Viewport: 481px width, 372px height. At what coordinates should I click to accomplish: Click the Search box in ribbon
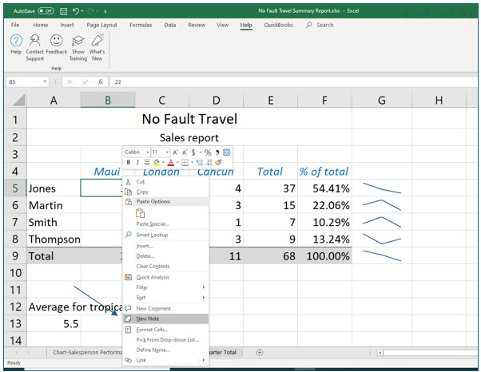tap(320, 25)
